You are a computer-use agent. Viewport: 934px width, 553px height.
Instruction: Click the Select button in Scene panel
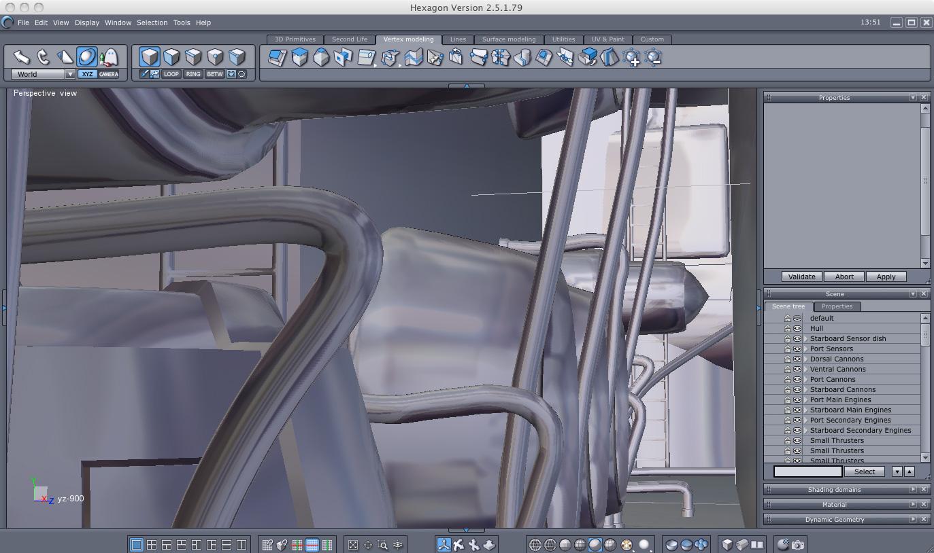pos(865,471)
